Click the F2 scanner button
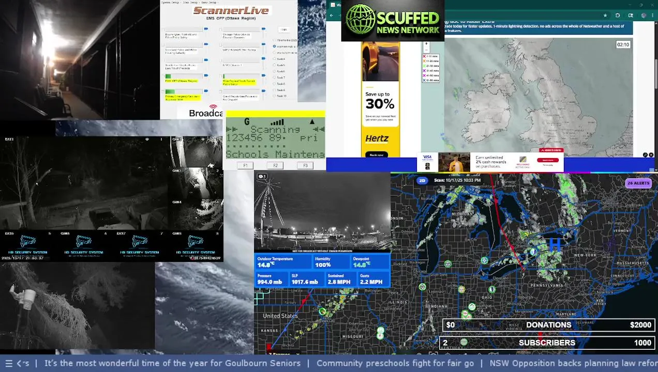Image resolution: width=658 pixels, height=372 pixels. coord(275,165)
